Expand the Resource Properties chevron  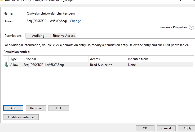(x=191, y=27)
